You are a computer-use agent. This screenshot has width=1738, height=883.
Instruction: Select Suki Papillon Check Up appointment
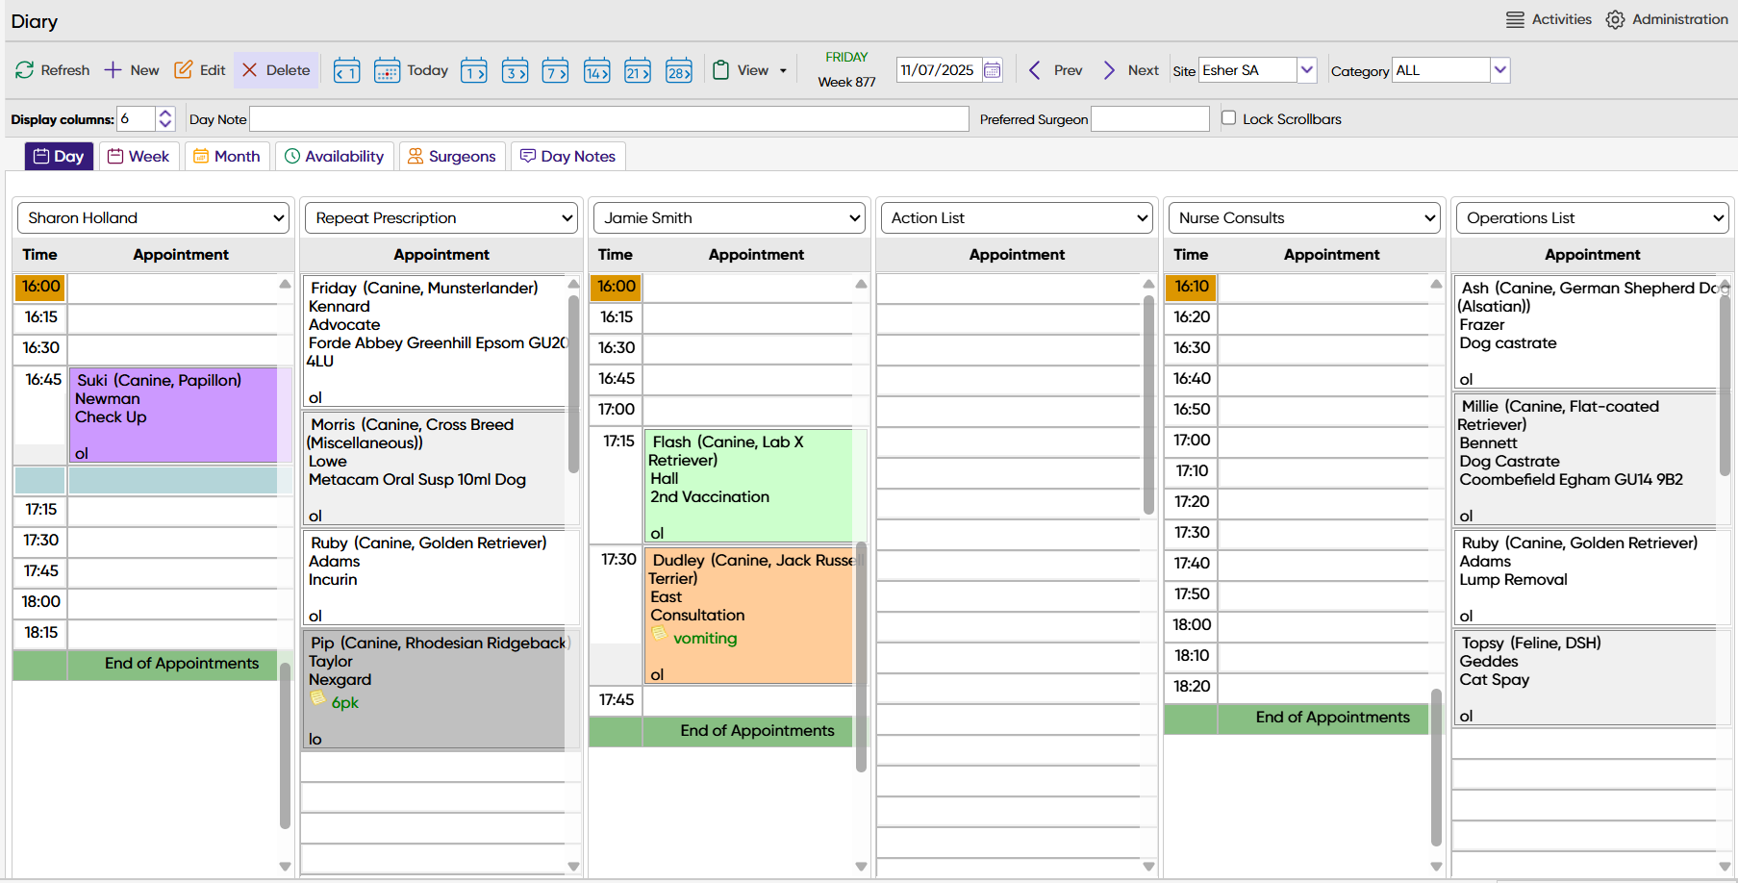pyautogui.click(x=174, y=416)
